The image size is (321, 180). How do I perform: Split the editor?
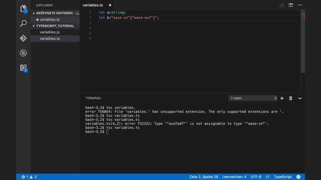291,5
